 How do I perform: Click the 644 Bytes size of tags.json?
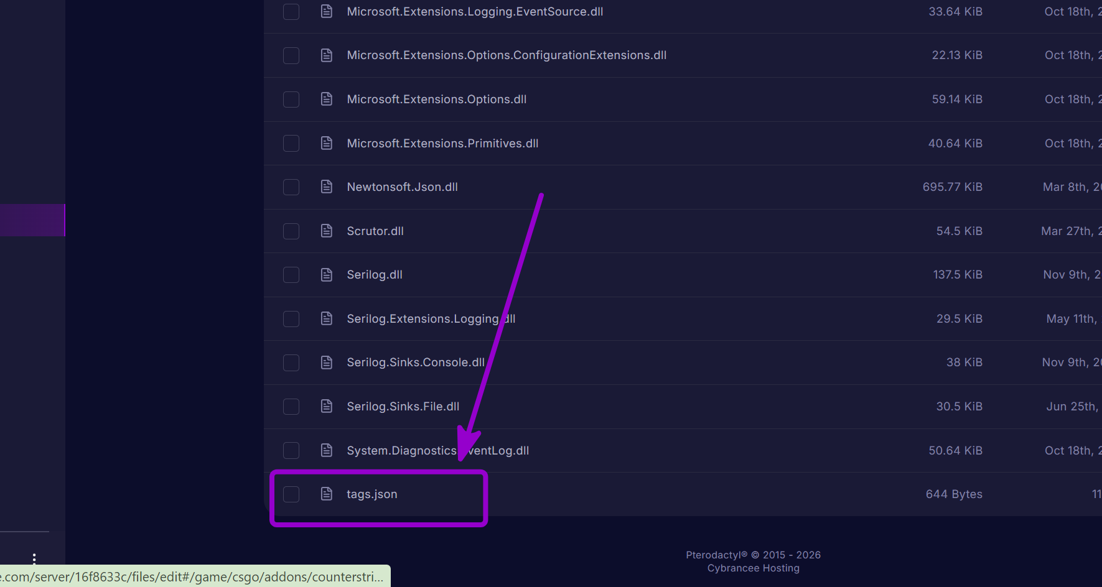point(954,494)
